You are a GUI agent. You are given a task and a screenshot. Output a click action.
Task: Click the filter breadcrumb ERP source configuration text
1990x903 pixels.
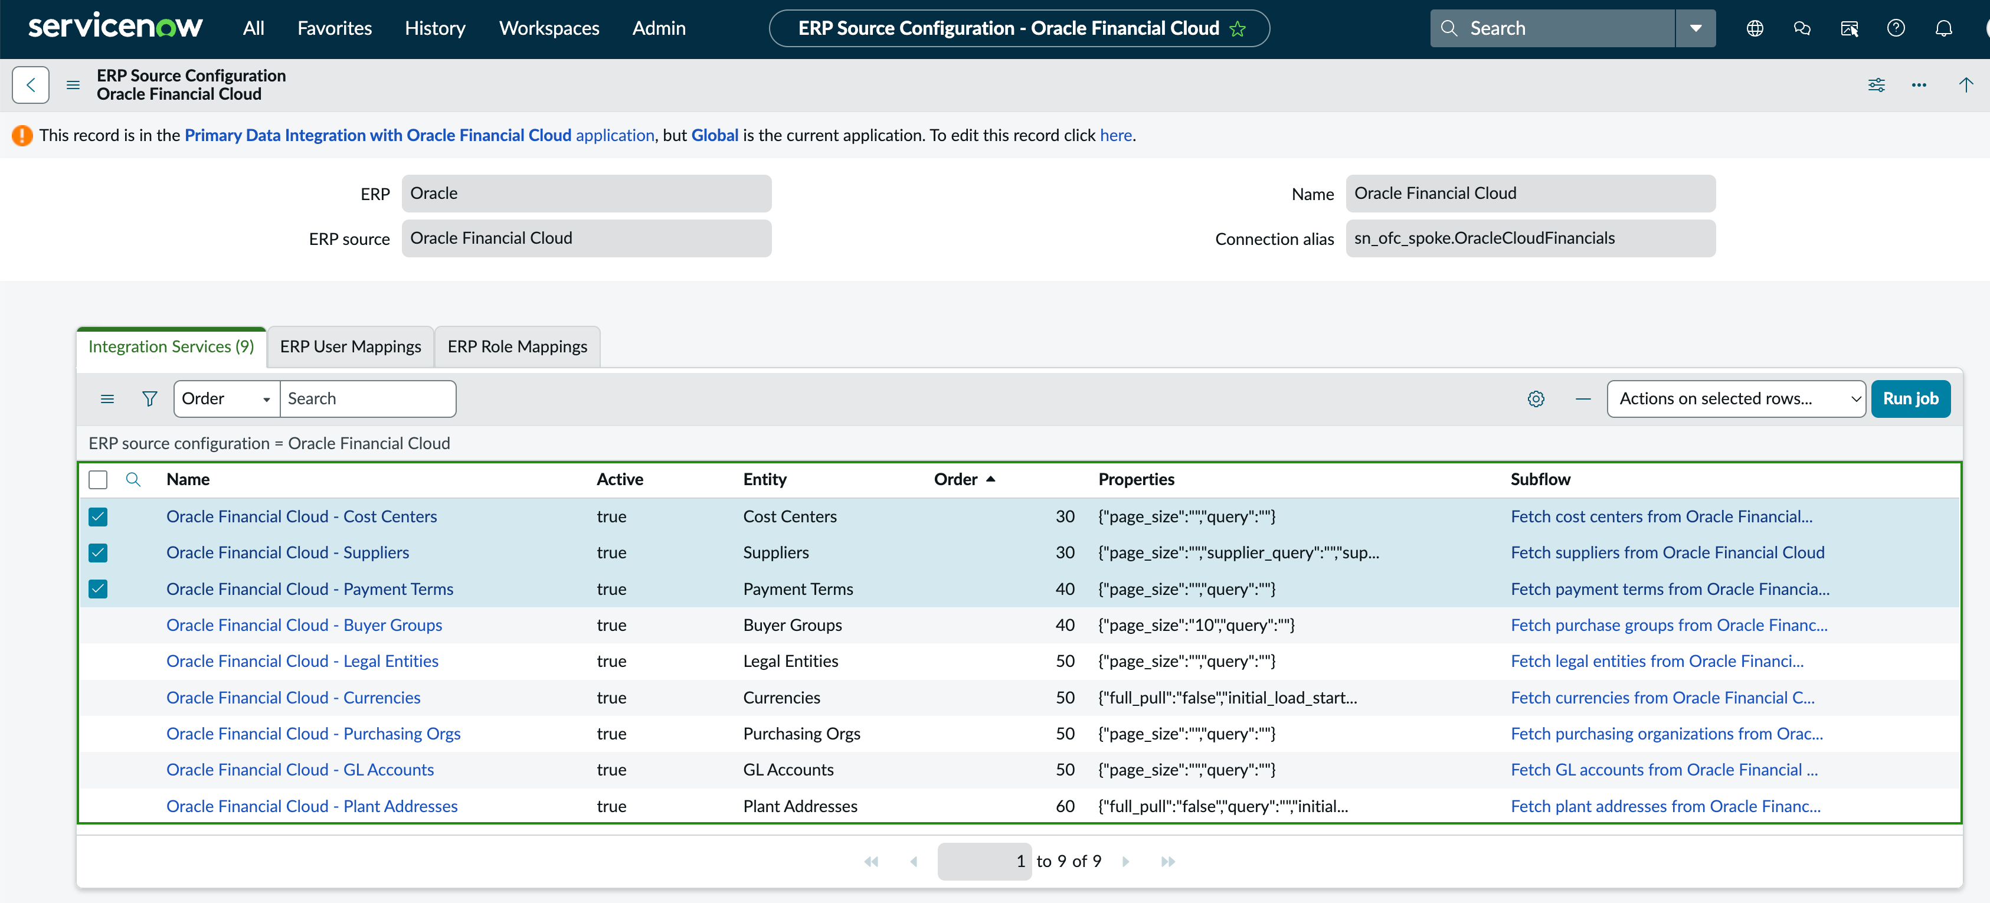(269, 443)
